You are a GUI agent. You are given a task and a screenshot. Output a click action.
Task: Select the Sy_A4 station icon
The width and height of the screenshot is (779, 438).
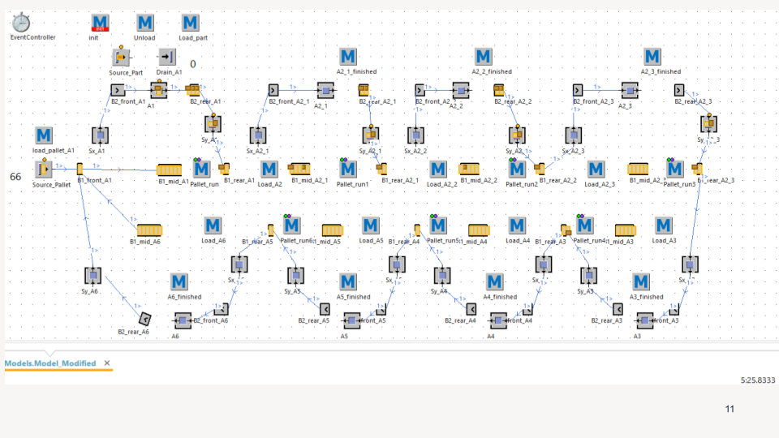pos(442,276)
